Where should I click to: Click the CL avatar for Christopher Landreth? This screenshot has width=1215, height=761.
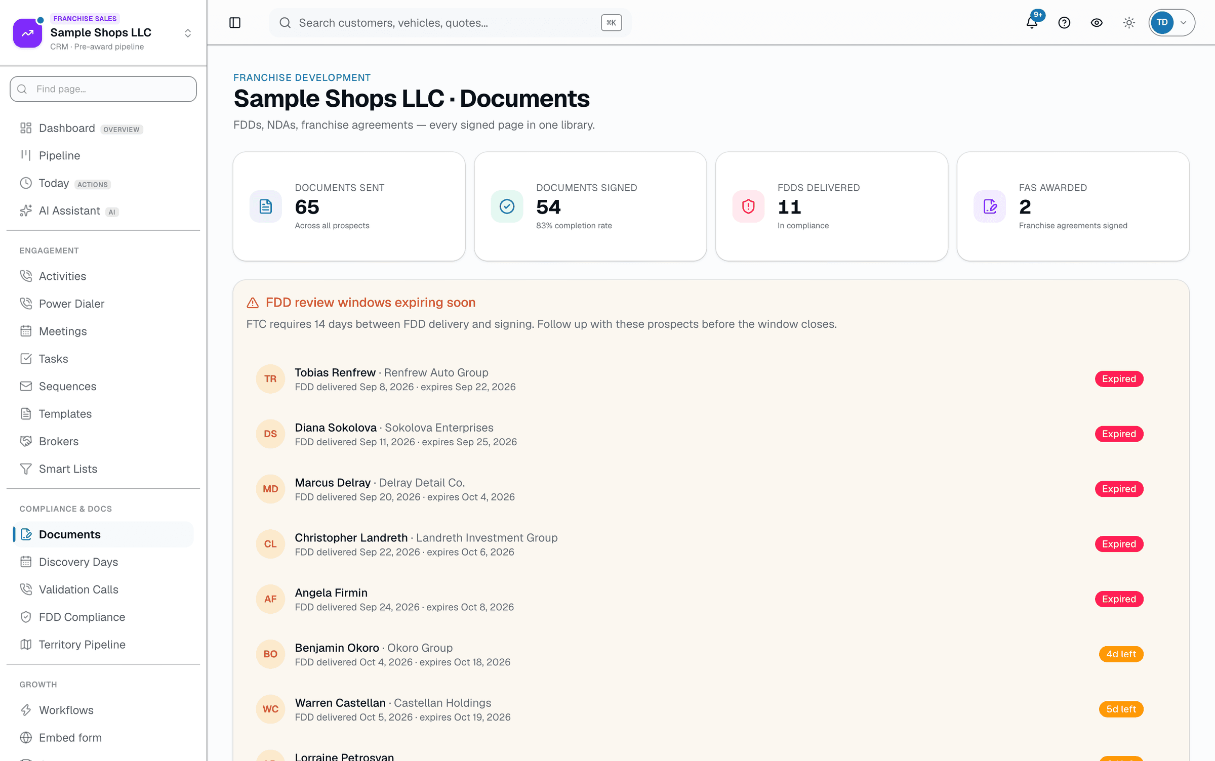pos(270,544)
